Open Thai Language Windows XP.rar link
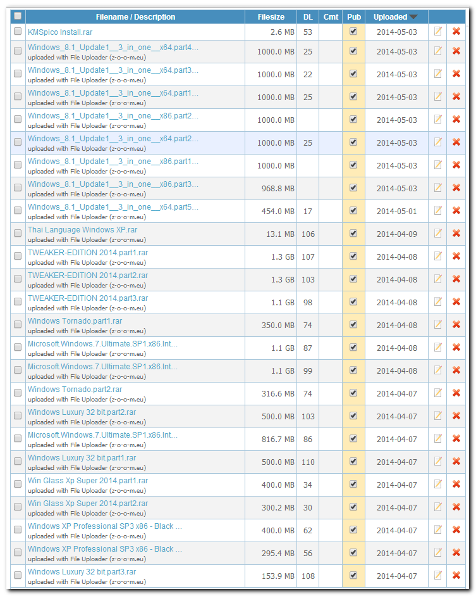 pos(82,229)
